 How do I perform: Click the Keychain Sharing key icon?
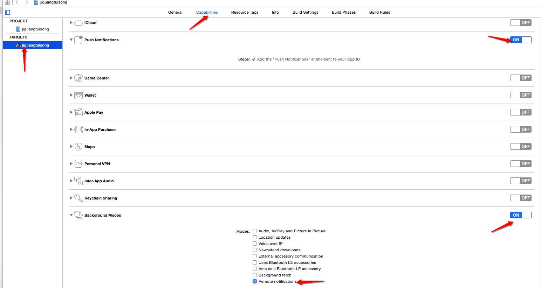pos(78,198)
